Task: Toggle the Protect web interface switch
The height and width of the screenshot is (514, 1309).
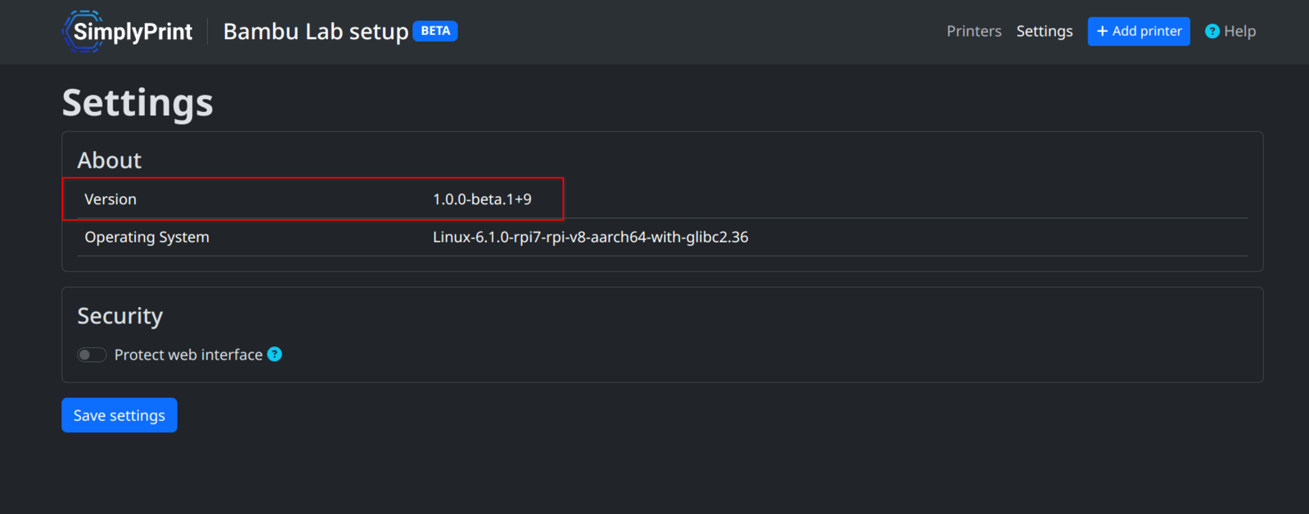Action: pos(92,355)
